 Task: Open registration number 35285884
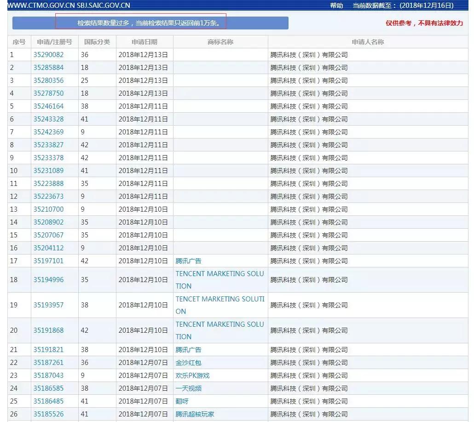[48, 68]
